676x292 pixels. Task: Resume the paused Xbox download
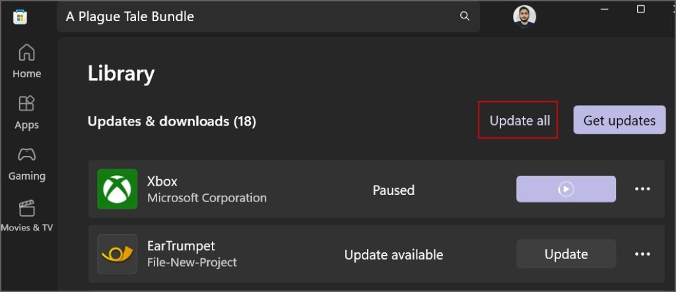566,189
